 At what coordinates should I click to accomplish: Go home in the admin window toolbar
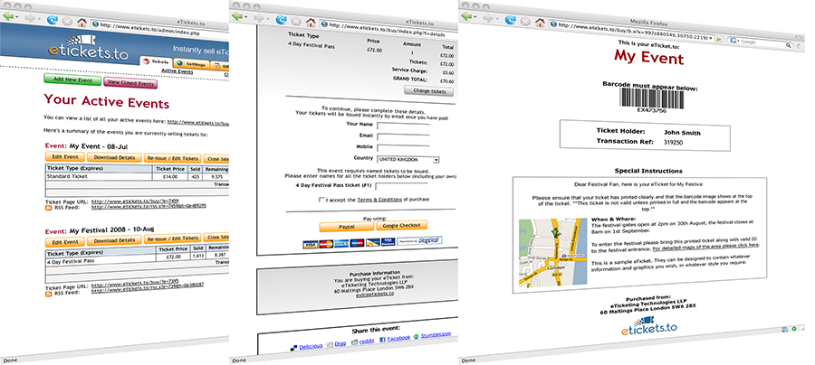pyautogui.click(x=81, y=23)
